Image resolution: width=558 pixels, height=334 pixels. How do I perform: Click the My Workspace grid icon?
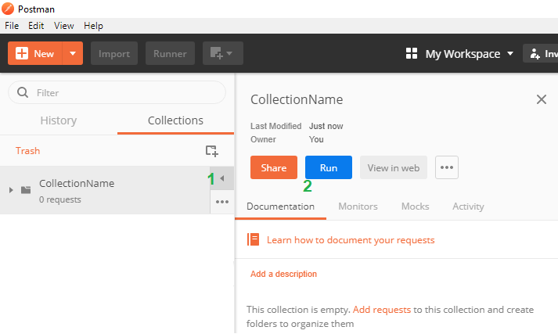[x=412, y=54]
